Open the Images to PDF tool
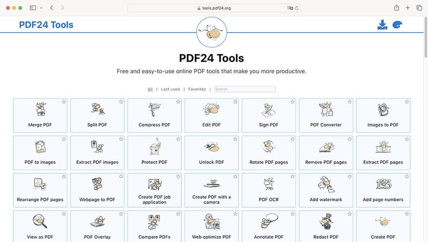The width and height of the screenshot is (428, 242). (x=383, y=116)
